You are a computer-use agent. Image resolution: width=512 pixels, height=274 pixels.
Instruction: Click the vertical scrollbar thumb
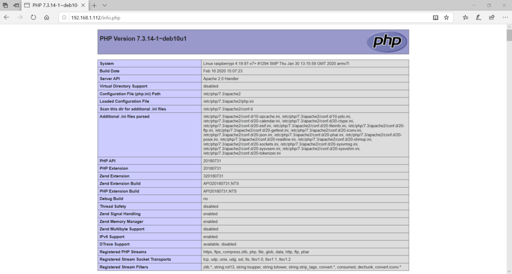click(508, 36)
